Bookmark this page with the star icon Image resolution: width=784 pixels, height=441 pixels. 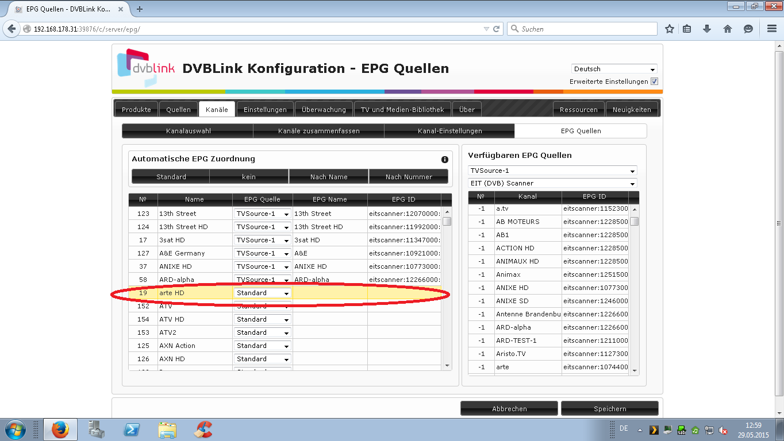670,29
